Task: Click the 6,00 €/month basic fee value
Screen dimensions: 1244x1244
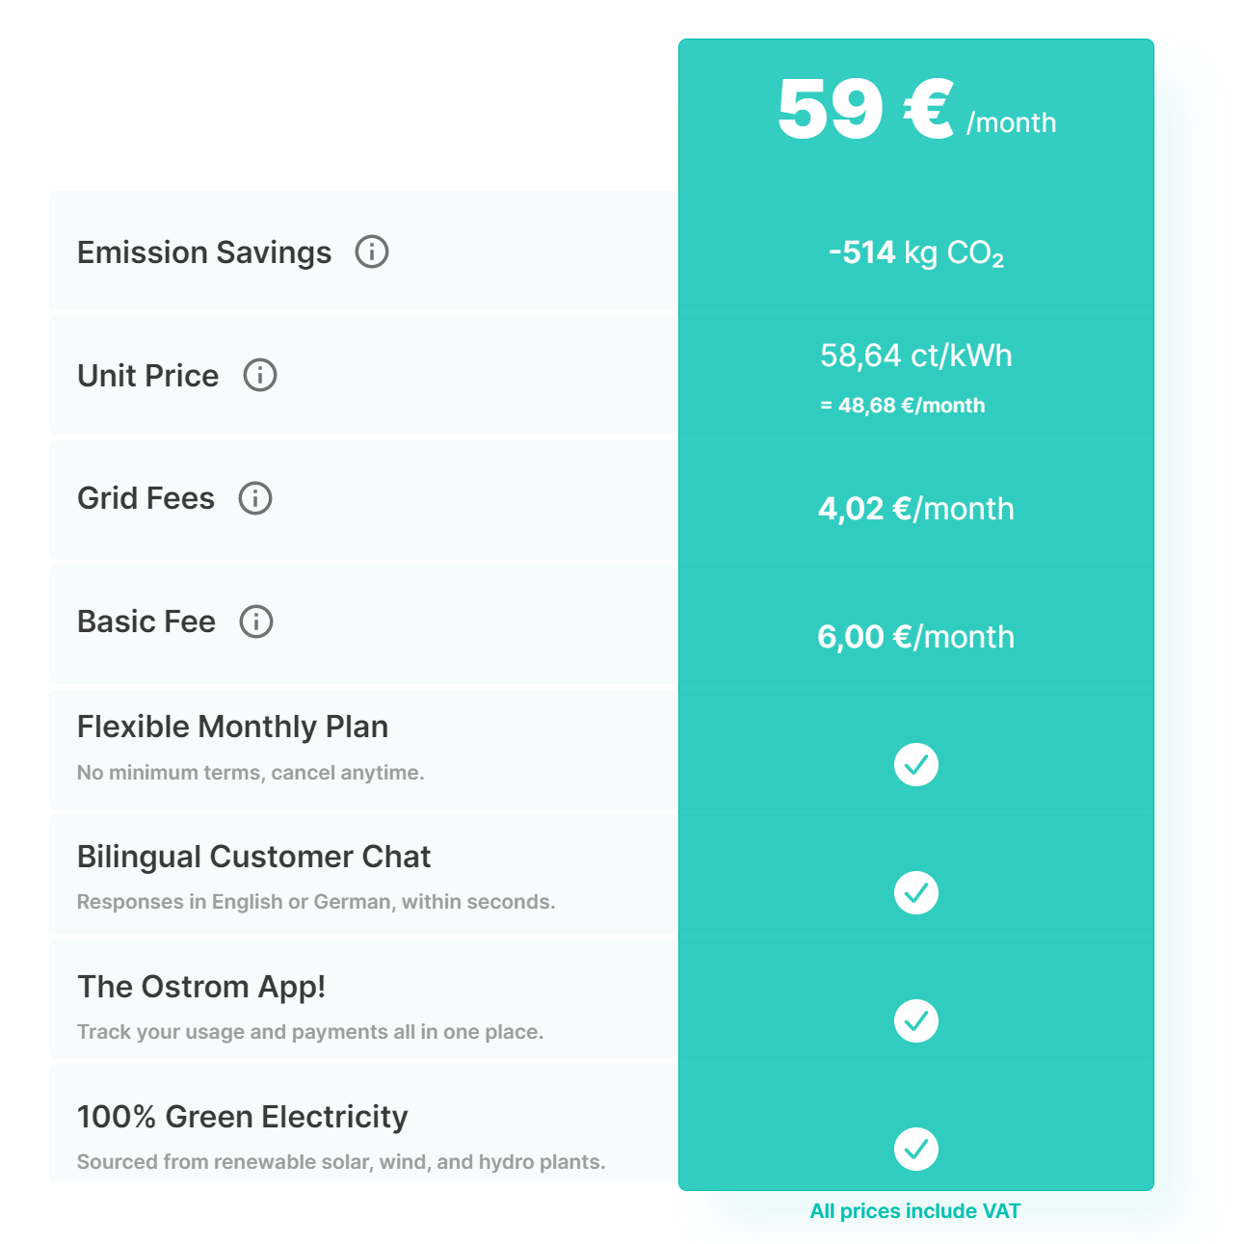Action: coord(915,637)
